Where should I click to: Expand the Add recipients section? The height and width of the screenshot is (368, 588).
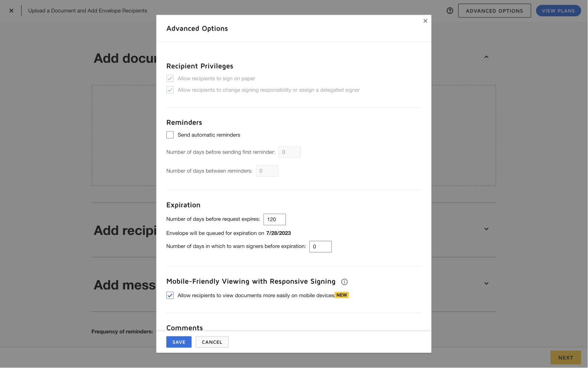coord(486,229)
